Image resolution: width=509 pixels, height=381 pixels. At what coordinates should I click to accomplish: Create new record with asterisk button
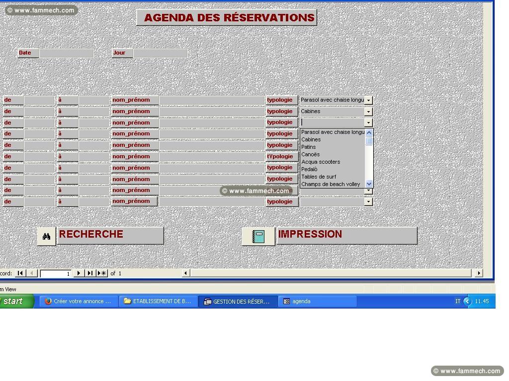pos(102,273)
